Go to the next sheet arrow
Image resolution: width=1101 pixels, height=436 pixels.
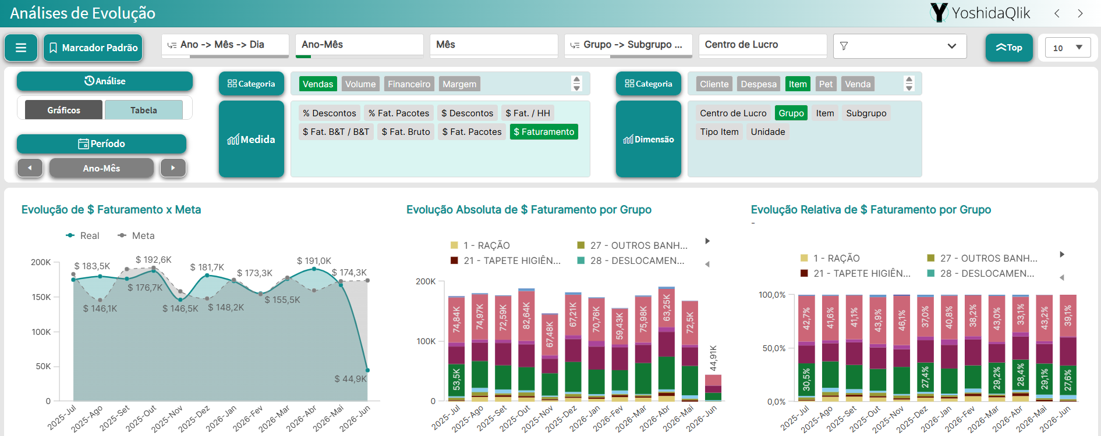(x=1080, y=13)
